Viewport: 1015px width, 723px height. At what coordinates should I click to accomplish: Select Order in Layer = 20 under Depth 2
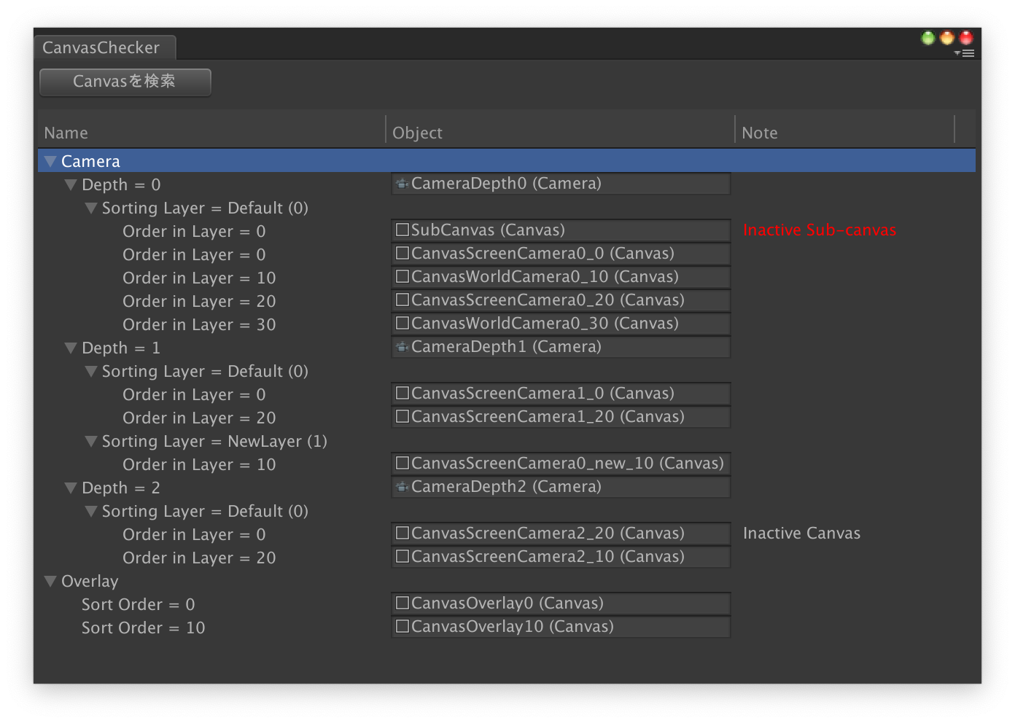[x=199, y=558]
